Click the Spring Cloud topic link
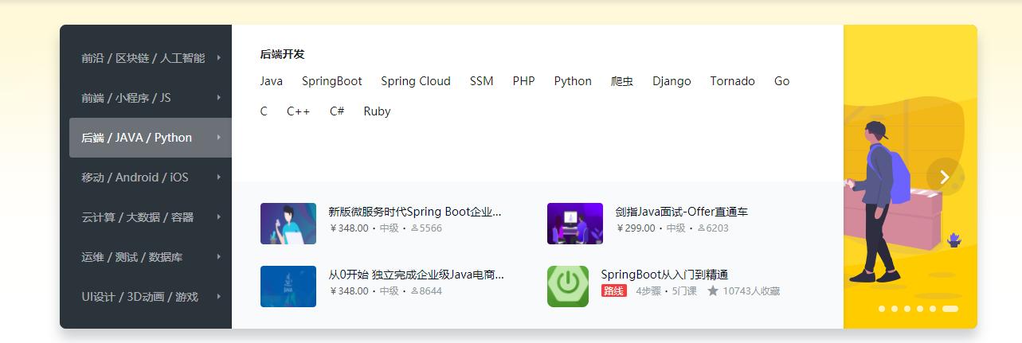 [x=416, y=81]
